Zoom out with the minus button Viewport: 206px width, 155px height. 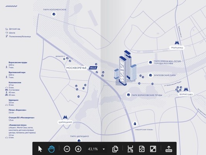(x=67, y=149)
